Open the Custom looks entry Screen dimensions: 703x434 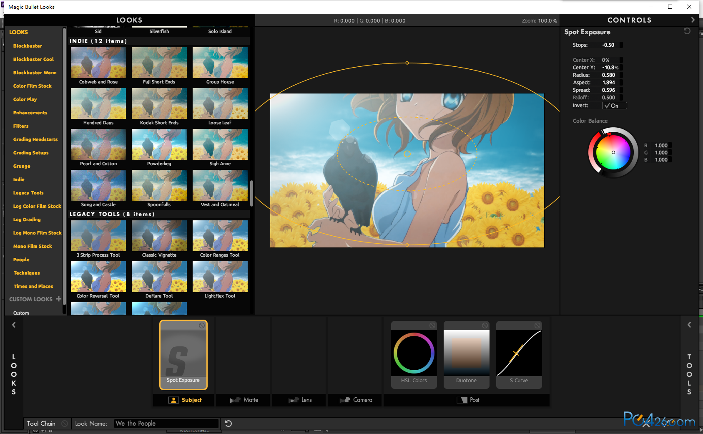pyautogui.click(x=21, y=313)
